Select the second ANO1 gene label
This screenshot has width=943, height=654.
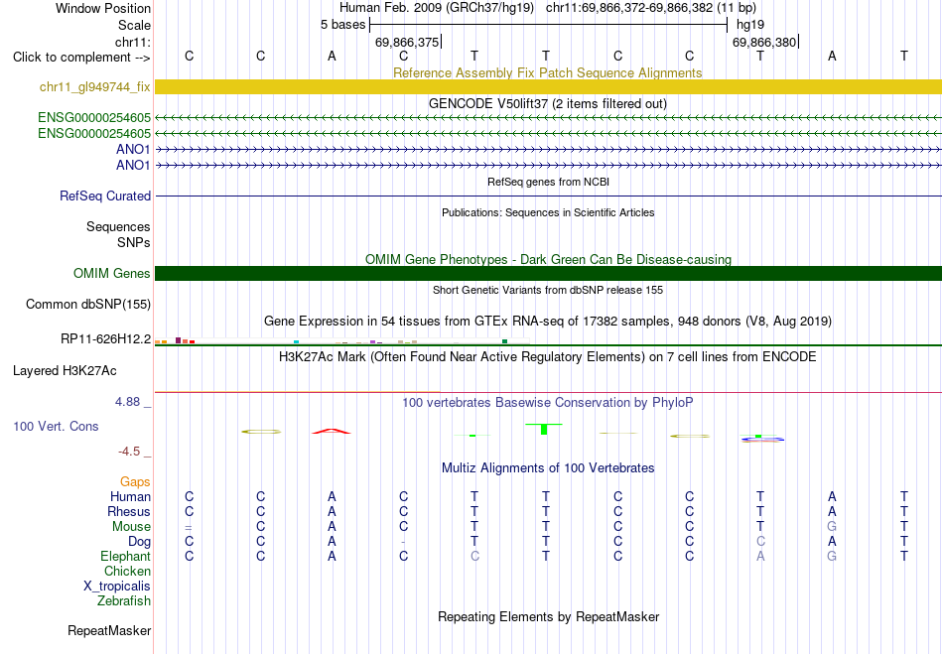click(133, 165)
